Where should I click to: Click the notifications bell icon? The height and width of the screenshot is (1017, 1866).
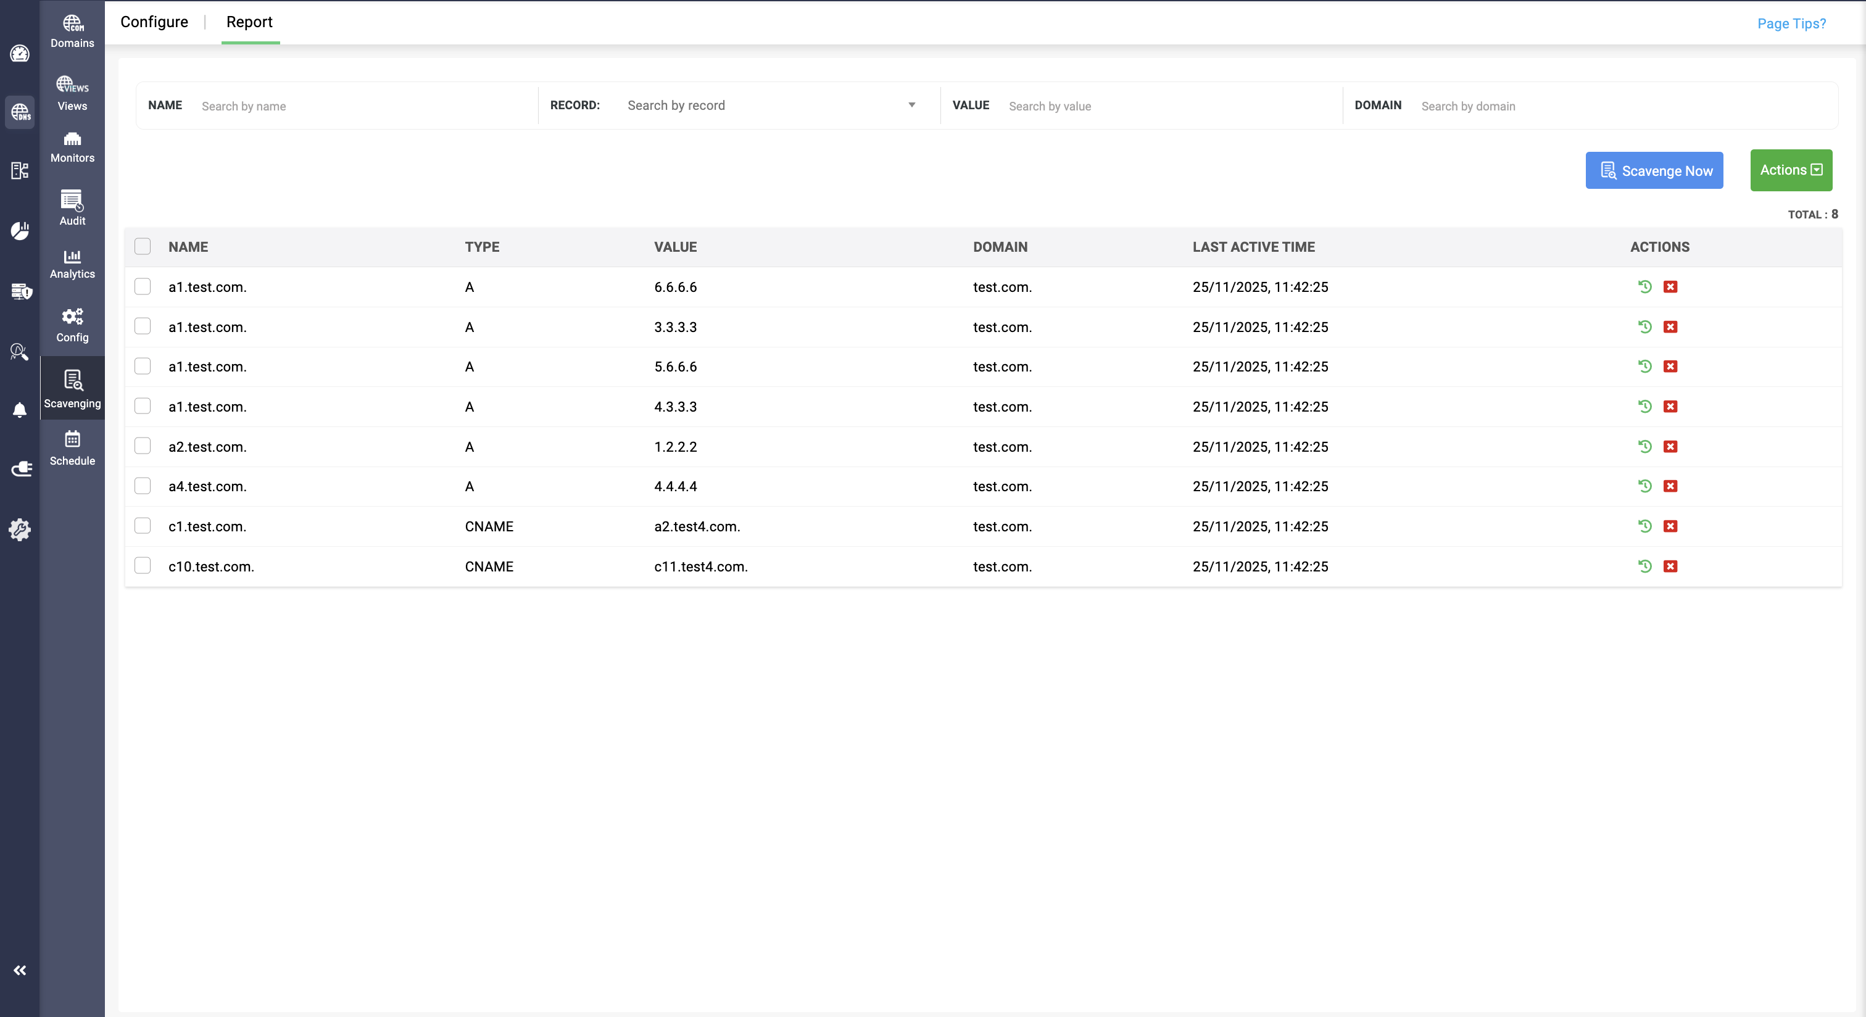point(20,410)
